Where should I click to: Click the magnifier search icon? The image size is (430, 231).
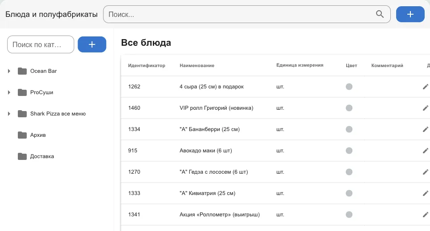[x=380, y=14]
